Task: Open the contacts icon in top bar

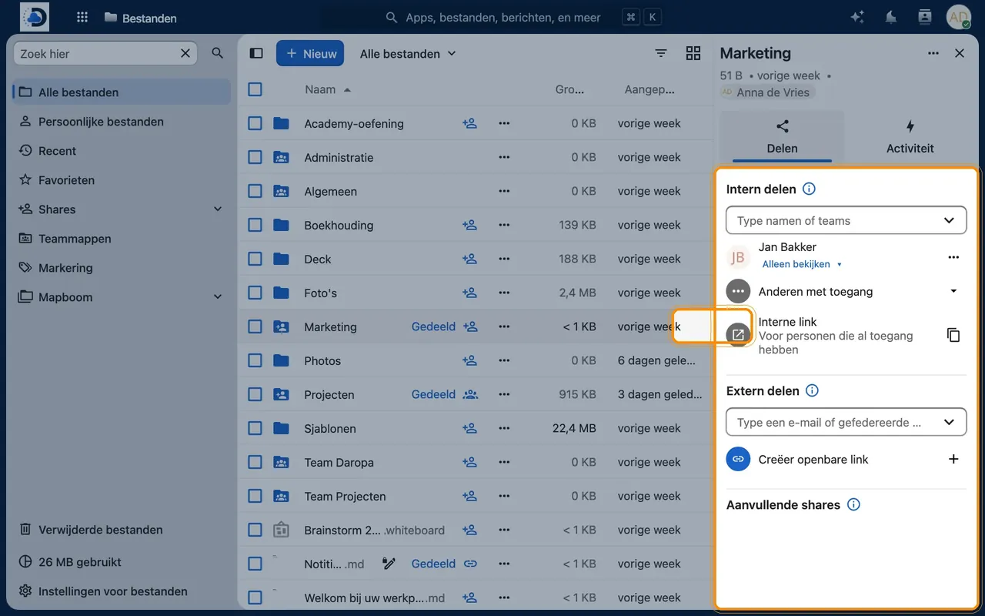Action: coord(924,17)
